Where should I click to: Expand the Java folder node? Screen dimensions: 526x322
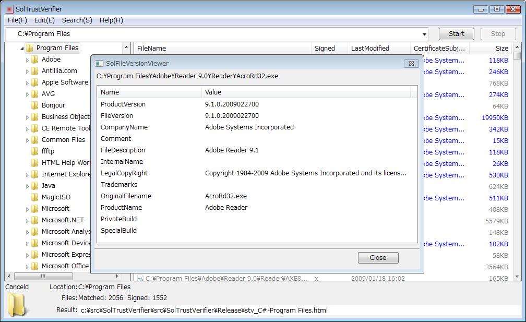click(x=27, y=186)
